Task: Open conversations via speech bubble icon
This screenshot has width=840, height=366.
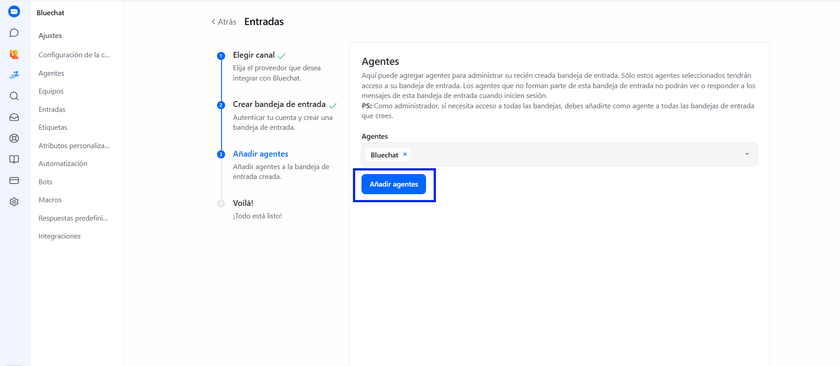Action: tap(14, 33)
